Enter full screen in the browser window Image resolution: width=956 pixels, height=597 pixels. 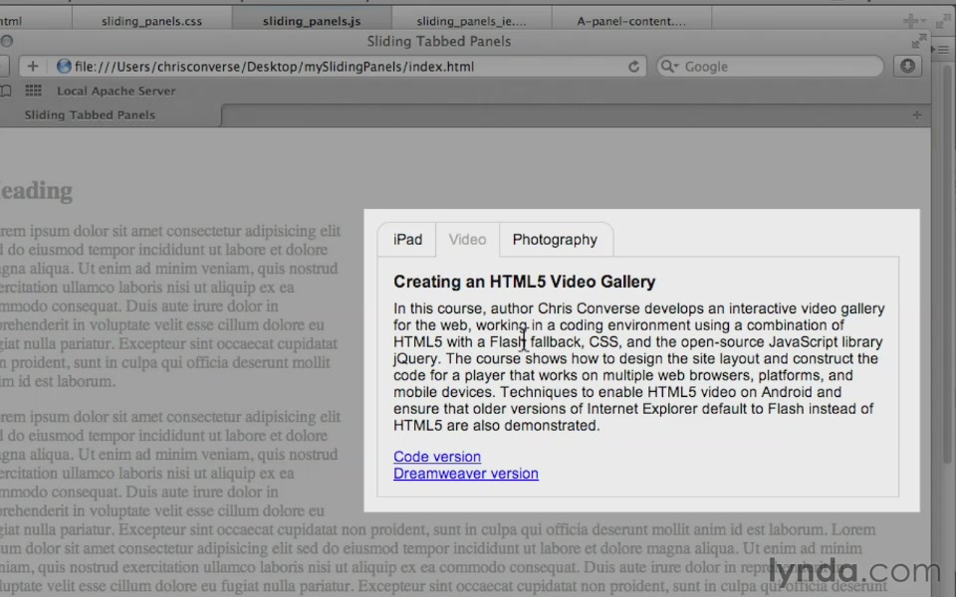pos(919,41)
